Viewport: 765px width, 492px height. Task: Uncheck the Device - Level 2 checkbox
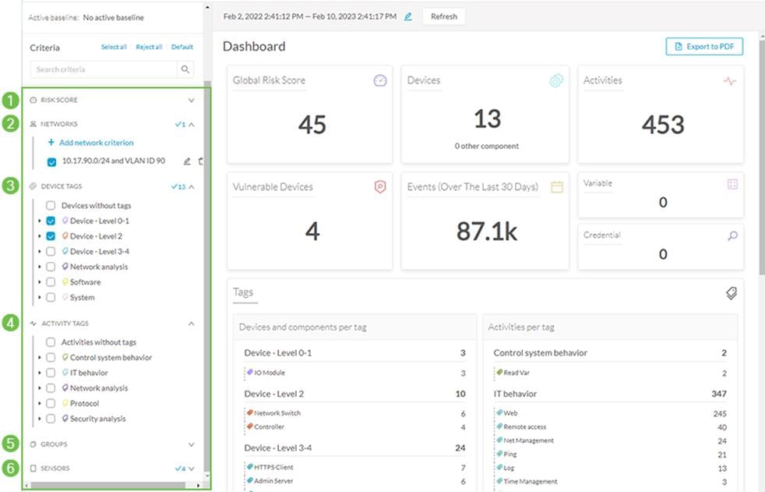click(51, 235)
